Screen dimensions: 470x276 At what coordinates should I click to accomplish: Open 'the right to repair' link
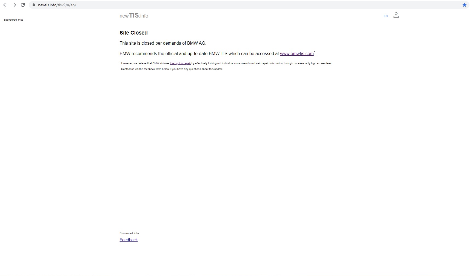[x=180, y=63]
